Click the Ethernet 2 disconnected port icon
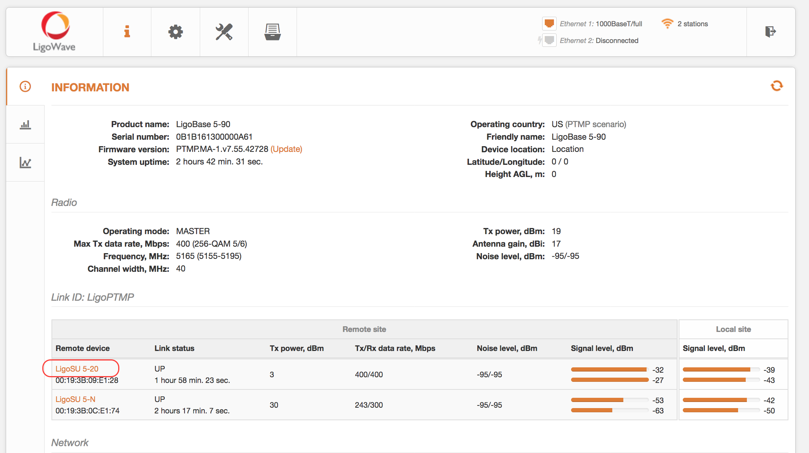This screenshot has height=453, width=809. 549,40
